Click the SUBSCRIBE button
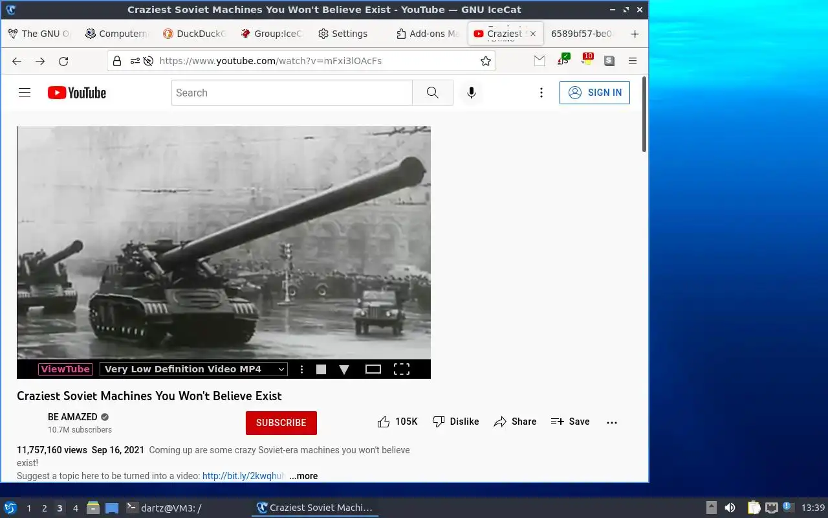This screenshot has width=828, height=518. (281, 423)
